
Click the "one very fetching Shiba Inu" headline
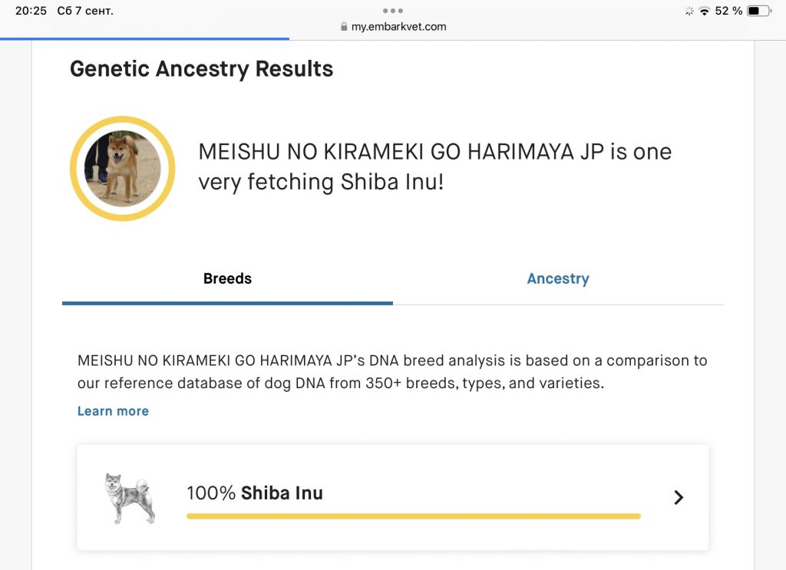(434, 166)
